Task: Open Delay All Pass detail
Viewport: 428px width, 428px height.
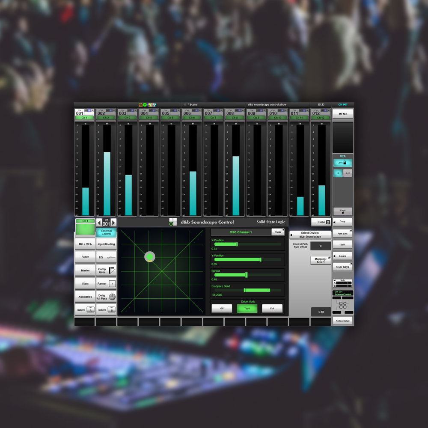Action: tap(107, 297)
